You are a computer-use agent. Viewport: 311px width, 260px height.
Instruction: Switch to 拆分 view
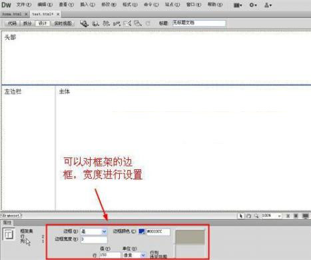coord(27,23)
